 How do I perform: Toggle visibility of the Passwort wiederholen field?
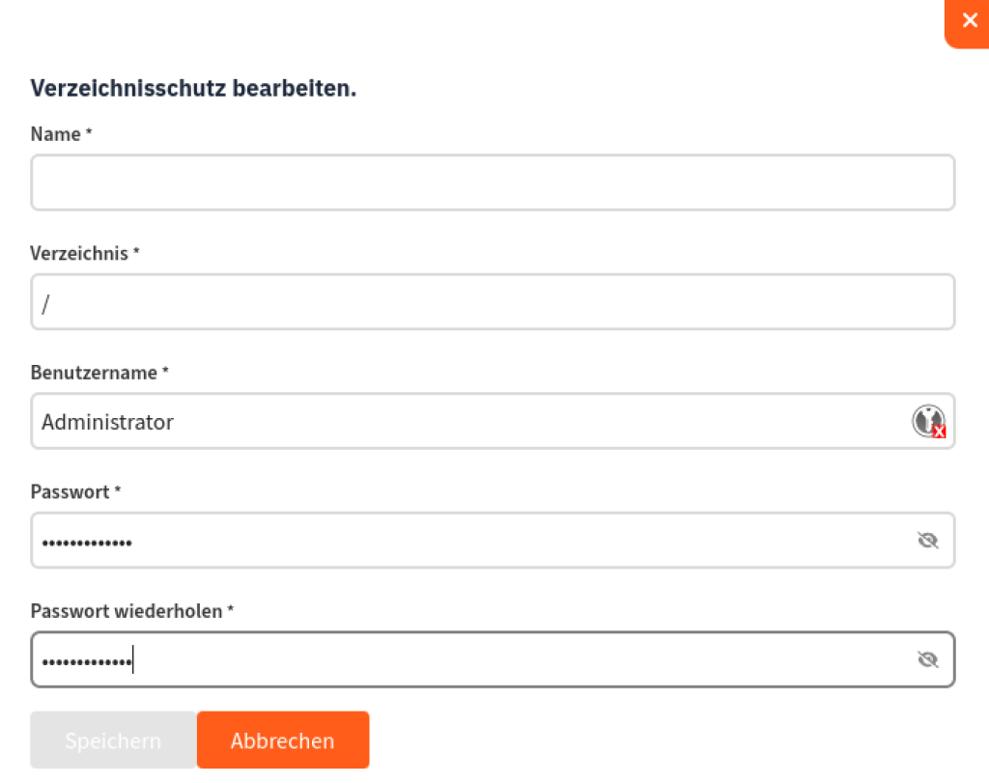928,659
